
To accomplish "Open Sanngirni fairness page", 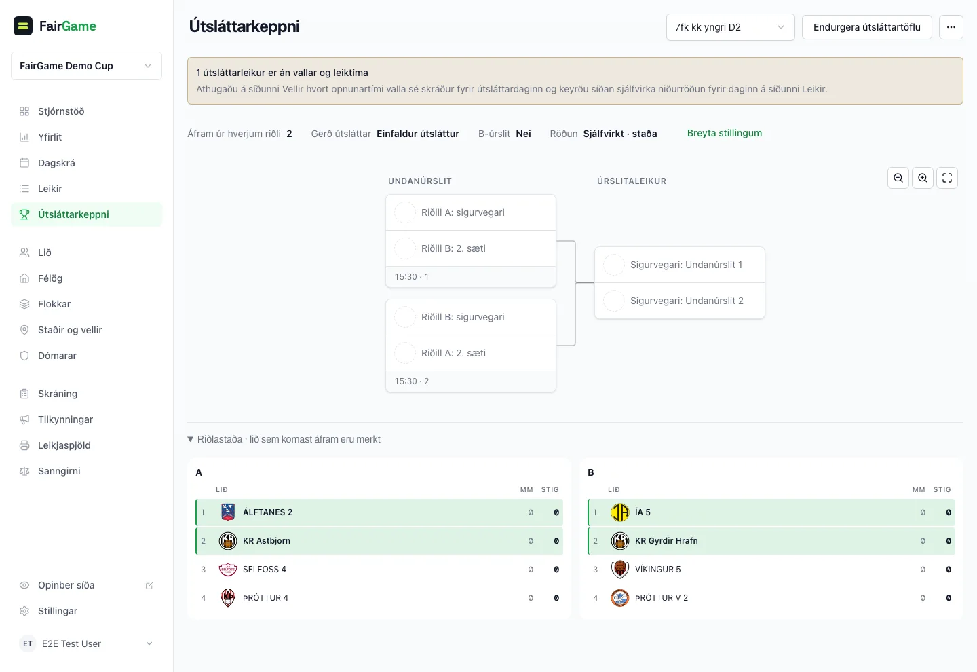I will coord(86,471).
